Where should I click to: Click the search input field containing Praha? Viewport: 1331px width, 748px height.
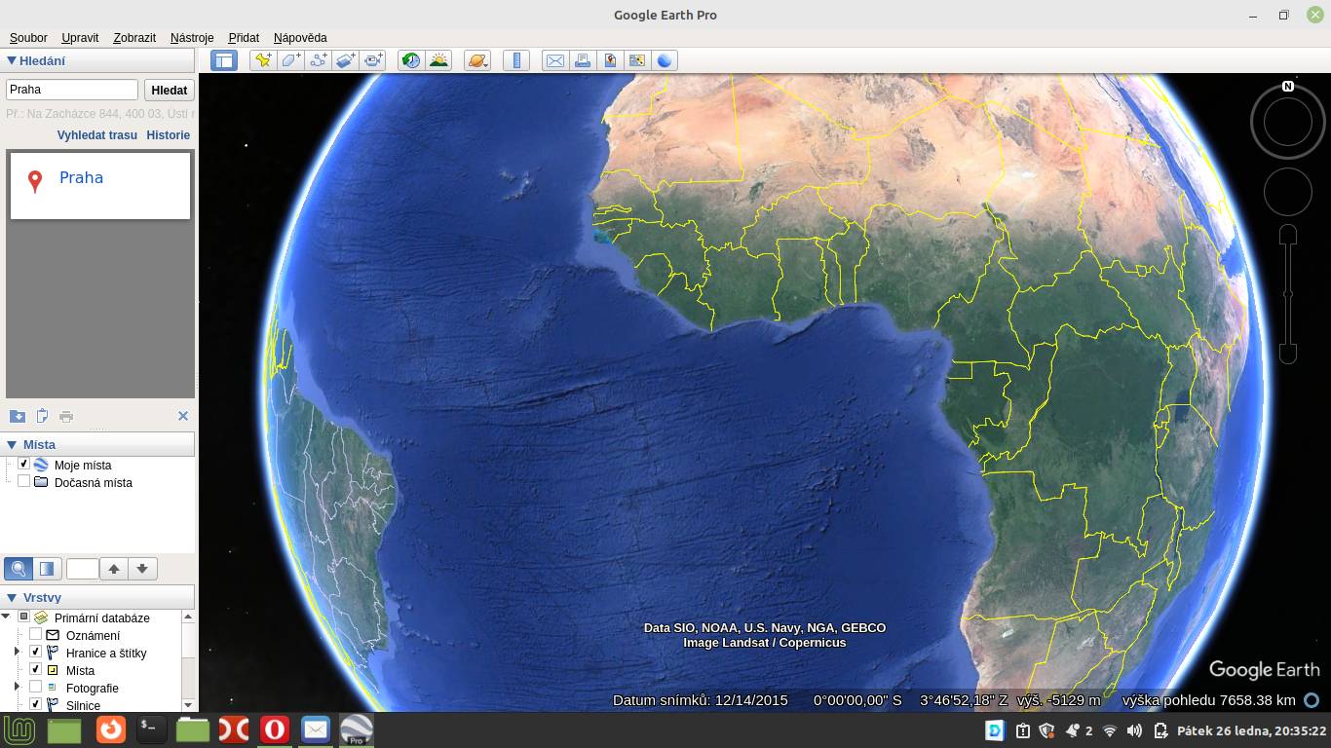pos(72,90)
